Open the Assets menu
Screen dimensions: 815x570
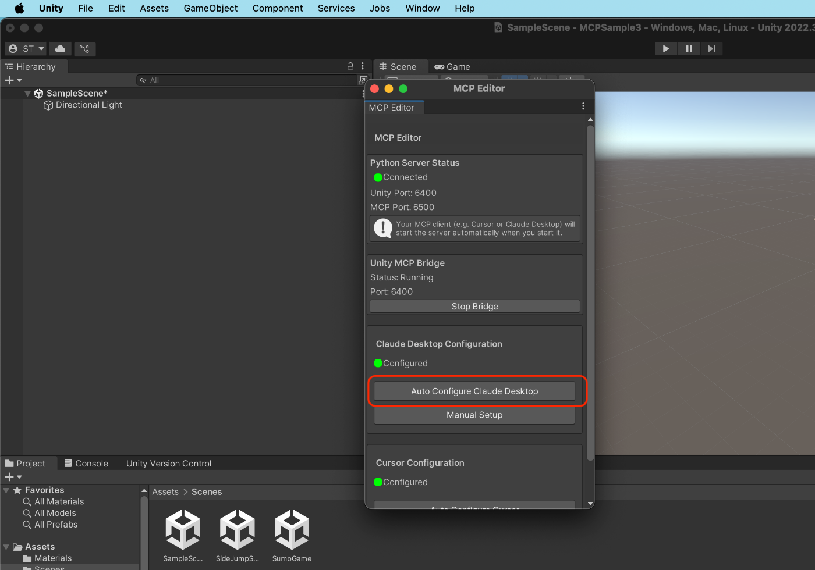click(154, 8)
